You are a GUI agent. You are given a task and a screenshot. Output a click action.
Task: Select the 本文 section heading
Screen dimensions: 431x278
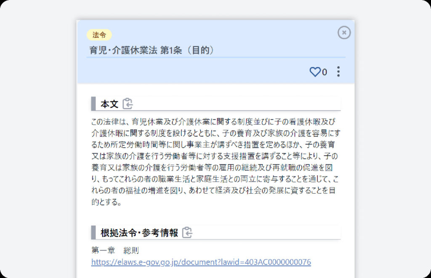click(x=109, y=104)
